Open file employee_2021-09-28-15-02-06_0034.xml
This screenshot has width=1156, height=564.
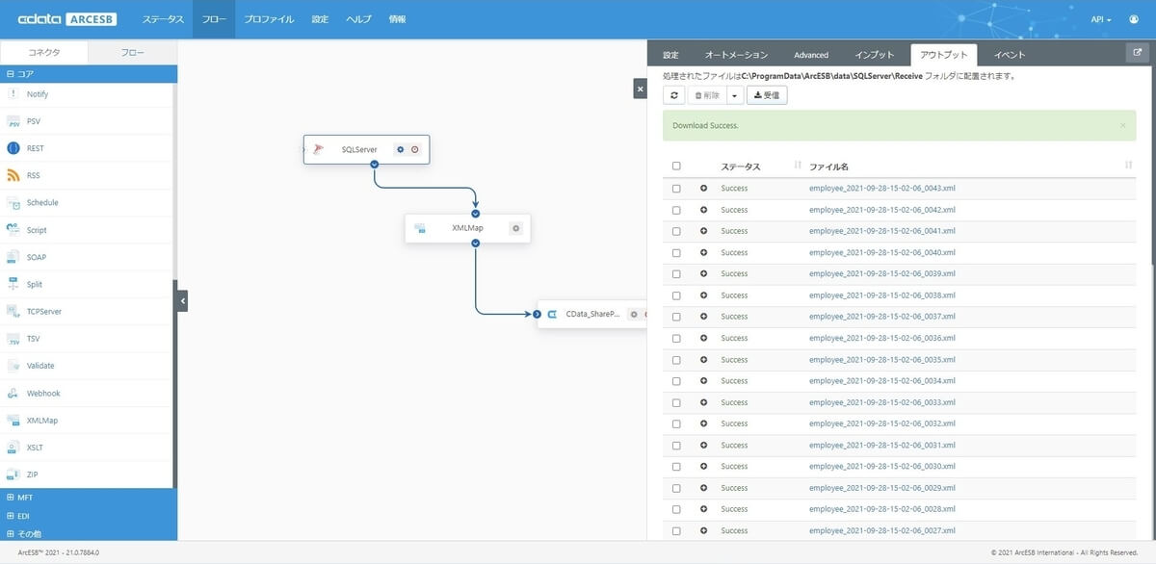click(x=882, y=381)
